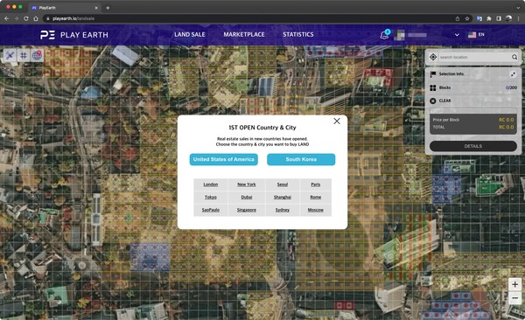Click the search magnifier icon
Image resolution: width=525 pixels, height=320 pixels.
click(514, 57)
